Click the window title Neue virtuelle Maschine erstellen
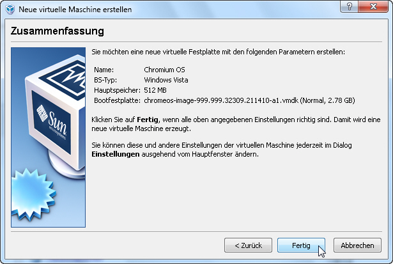Screen dimensions: 393x264 tap(75, 10)
